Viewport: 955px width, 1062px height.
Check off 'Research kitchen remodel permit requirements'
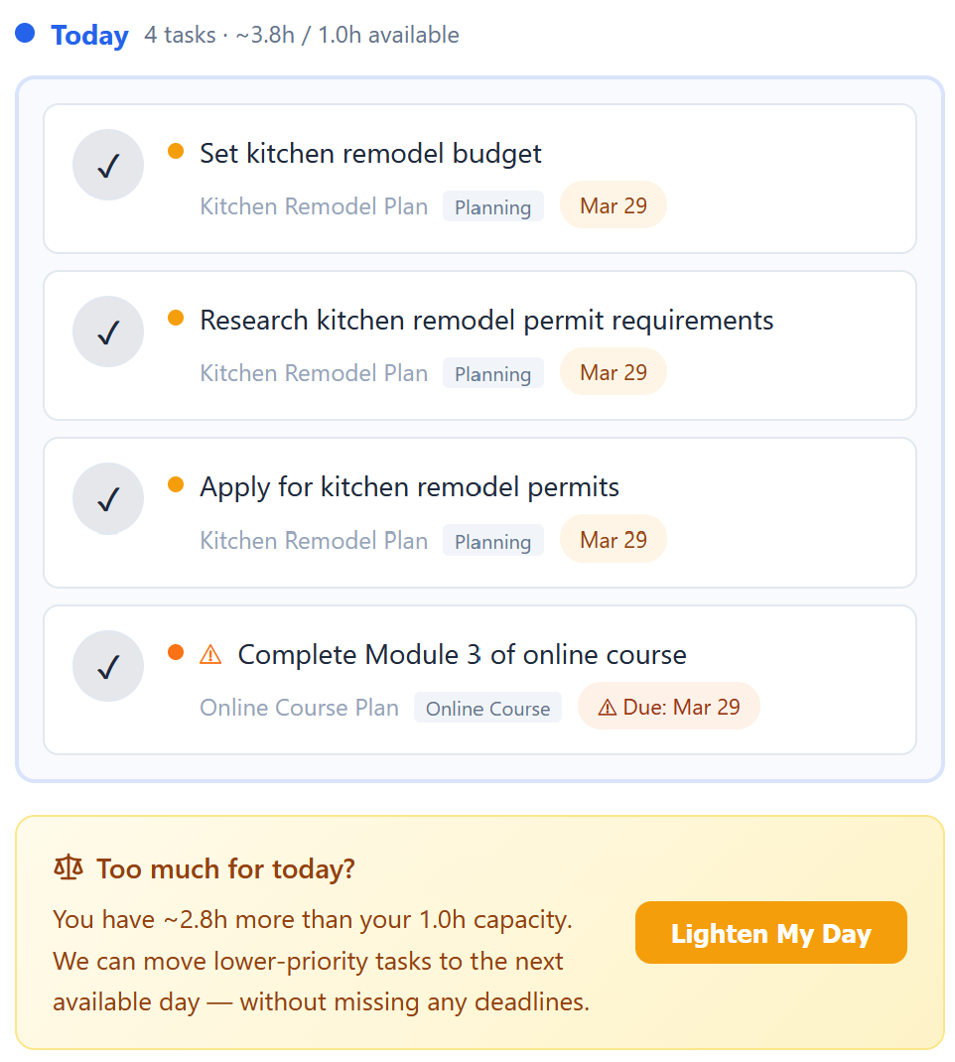point(107,331)
